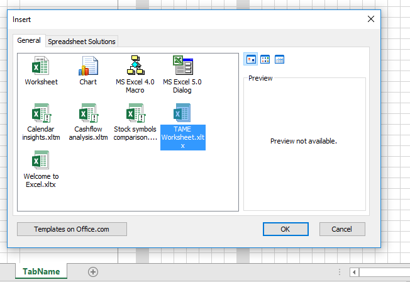Open the General tab
The image size is (410, 282).
[x=29, y=40]
